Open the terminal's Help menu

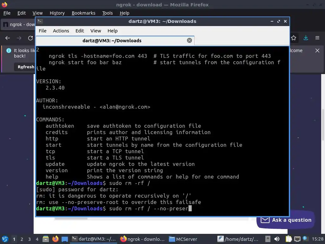(113, 31)
